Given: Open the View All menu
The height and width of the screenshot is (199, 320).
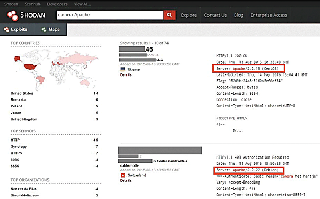Looking at the screenshot, I should pyautogui.click(x=83, y=4).
